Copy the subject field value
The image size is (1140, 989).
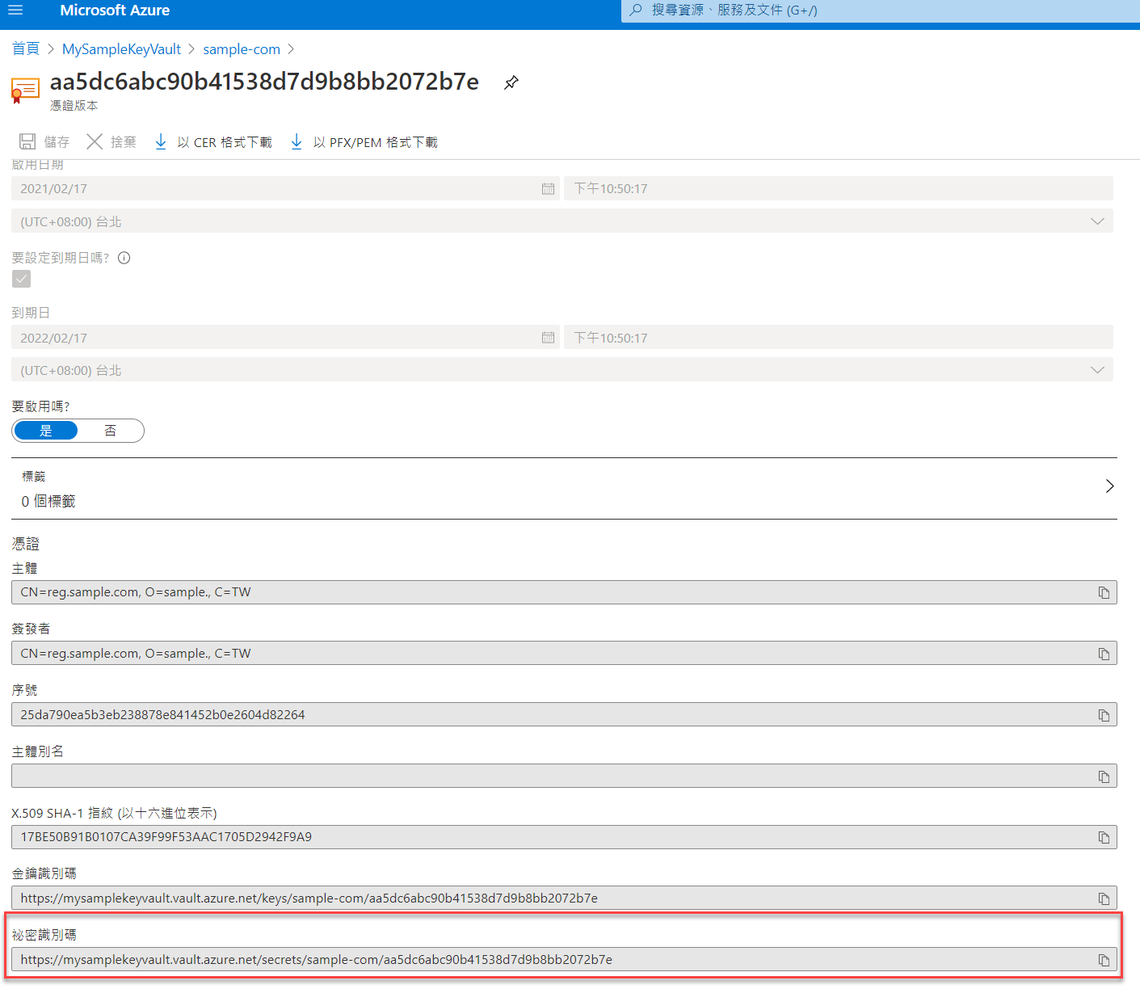click(1104, 592)
